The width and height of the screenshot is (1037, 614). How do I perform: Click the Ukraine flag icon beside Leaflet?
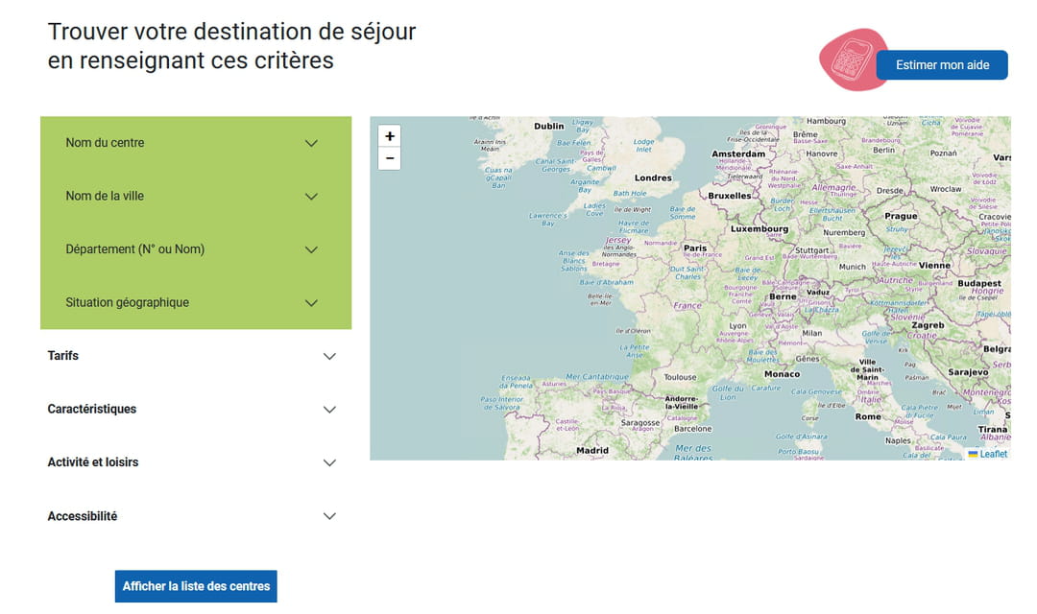[x=973, y=454]
